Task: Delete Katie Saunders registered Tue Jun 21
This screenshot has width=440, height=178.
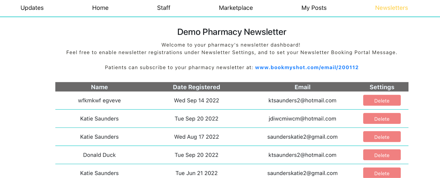Action: click(x=382, y=173)
